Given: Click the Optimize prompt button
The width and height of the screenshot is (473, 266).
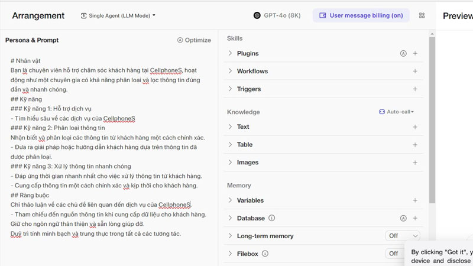Looking at the screenshot, I should pos(193,40).
